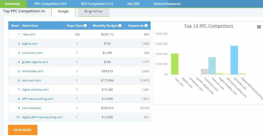Open the algolia.com advertiser link

point(30,44)
